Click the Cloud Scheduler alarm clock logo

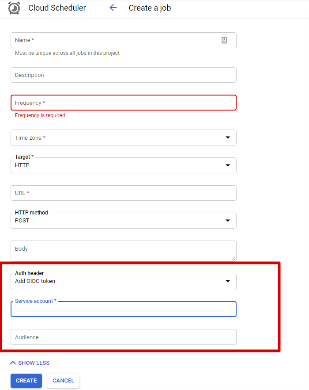point(14,8)
